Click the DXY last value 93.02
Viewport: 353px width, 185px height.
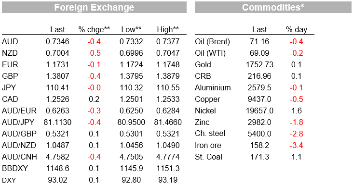pos(57,180)
